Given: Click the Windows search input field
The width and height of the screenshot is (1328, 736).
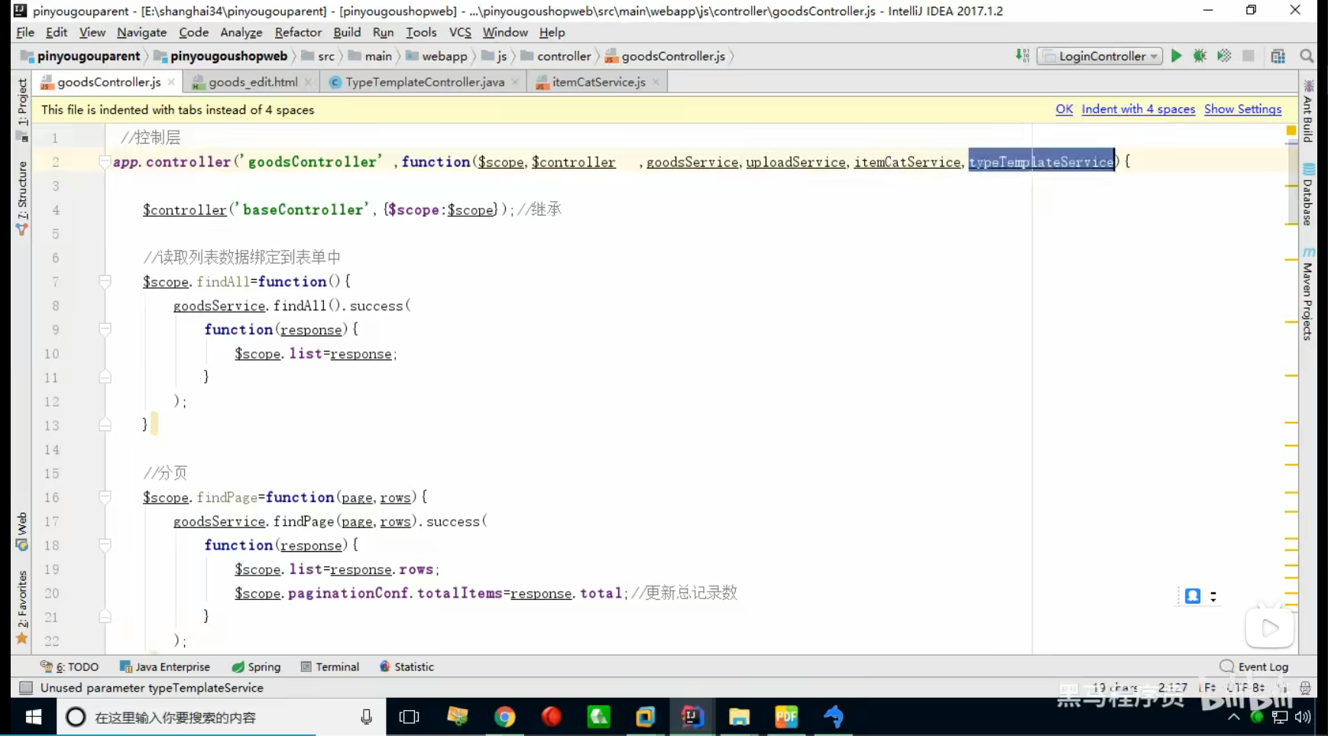Looking at the screenshot, I should click(x=222, y=717).
